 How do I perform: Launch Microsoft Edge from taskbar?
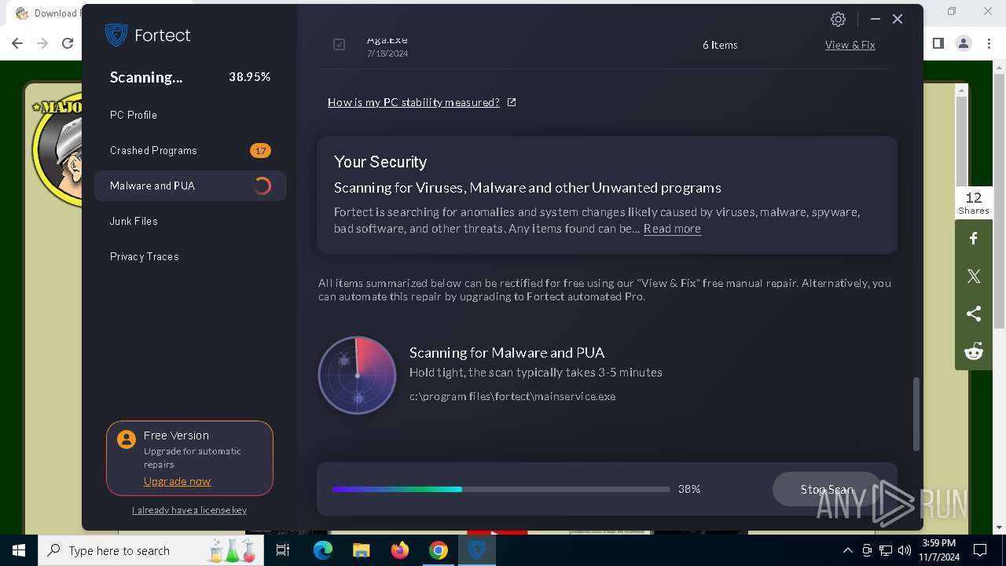pos(323,550)
